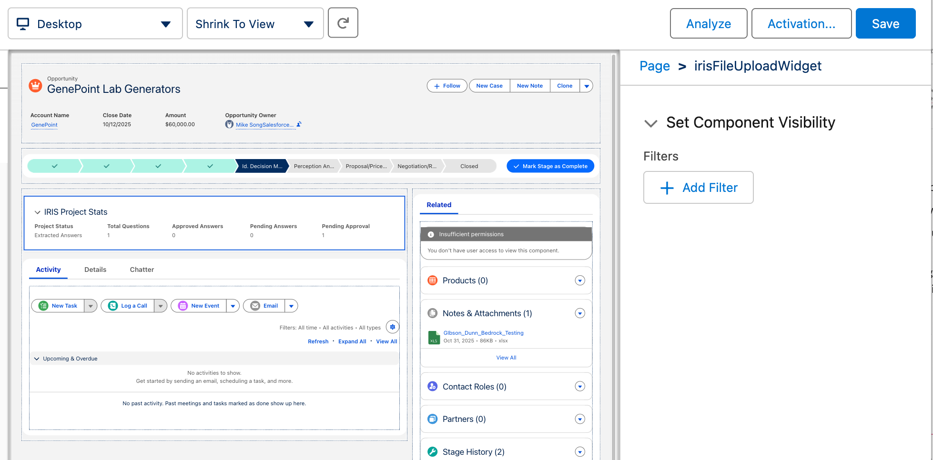
Task: Select the Id. Decision Makers path stage
Action: [x=262, y=166]
